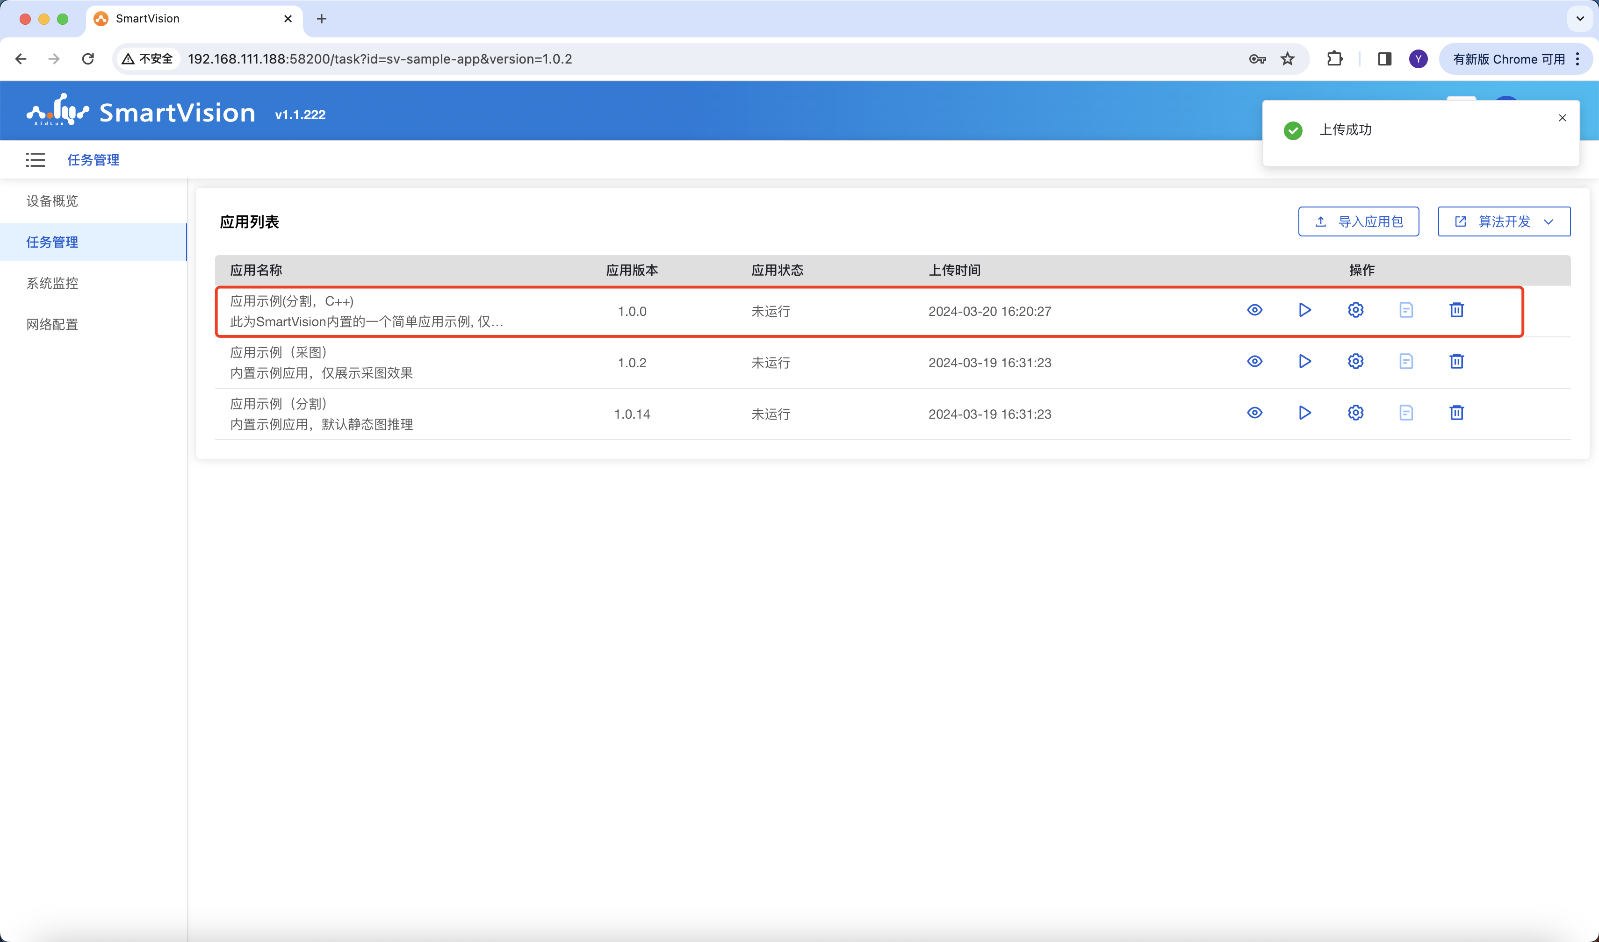This screenshot has height=942, width=1599.
Task: Delete the 应用示例（采图）application
Action: pyautogui.click(x=1457, y=361)
